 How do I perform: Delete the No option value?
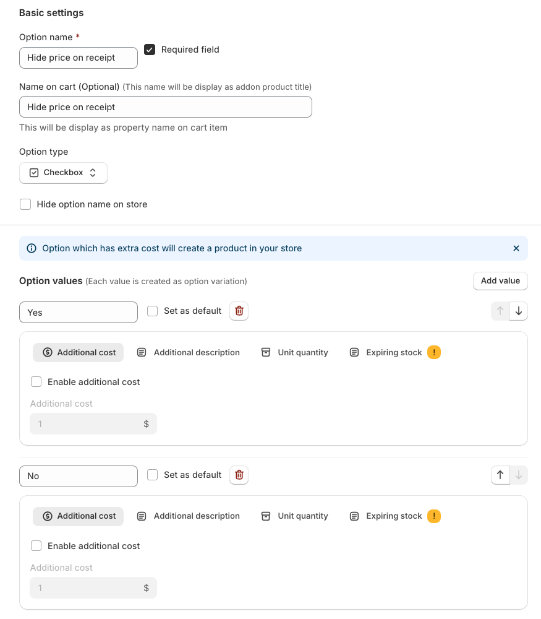pos(239,475)
